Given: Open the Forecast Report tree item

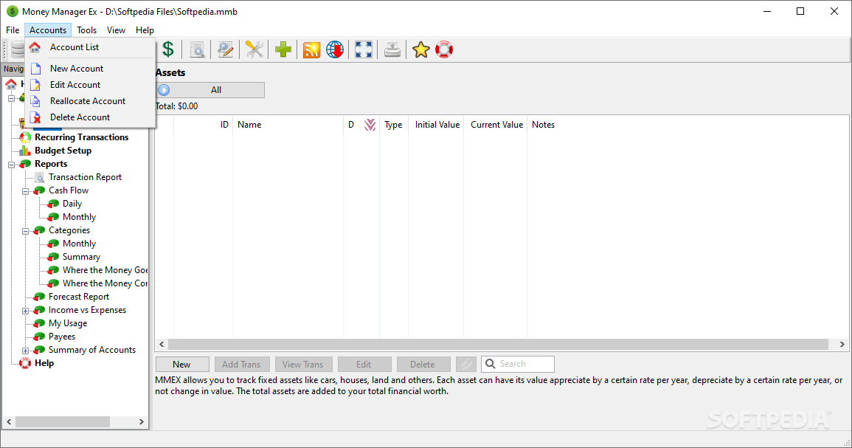Looking at the screenshot, I should coord(79,297).
